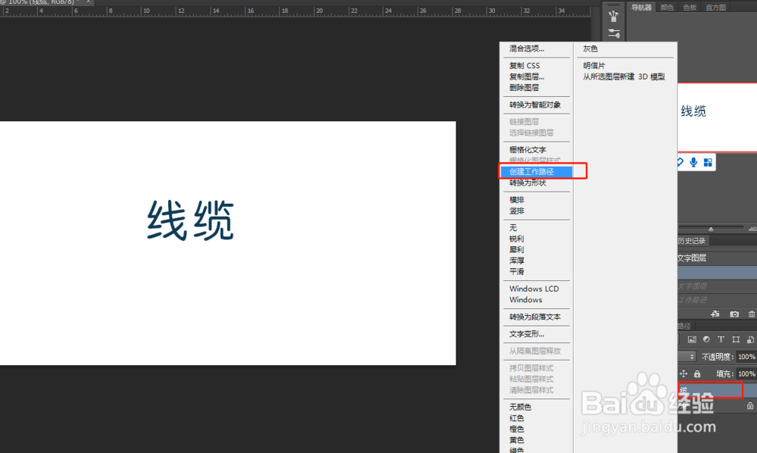Screen dimensions: 757x453
Task: Filter layers by shape icon
Action: click(736, 339)
